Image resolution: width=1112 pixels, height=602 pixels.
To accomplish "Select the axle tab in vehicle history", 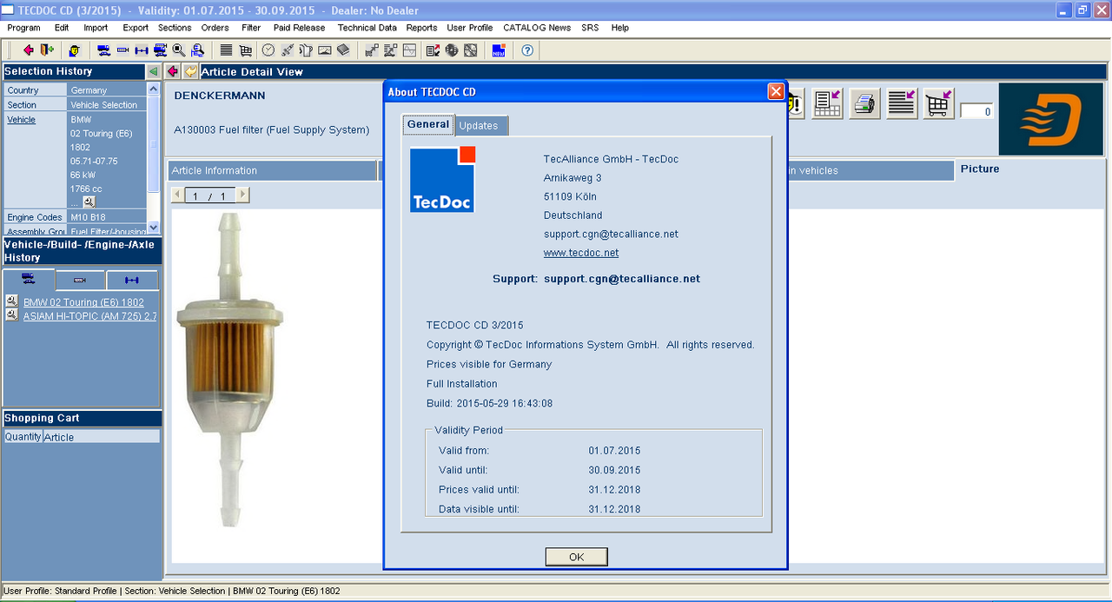I will 132,280.
